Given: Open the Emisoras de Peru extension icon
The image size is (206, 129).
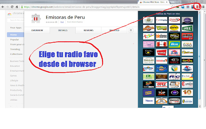Looking at the screenshot, I should [x=198, y=7].
